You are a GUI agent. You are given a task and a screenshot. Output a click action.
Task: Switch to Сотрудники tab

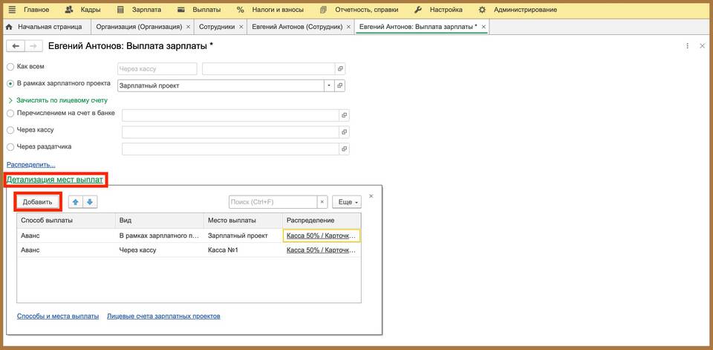(x=217, y=27)
